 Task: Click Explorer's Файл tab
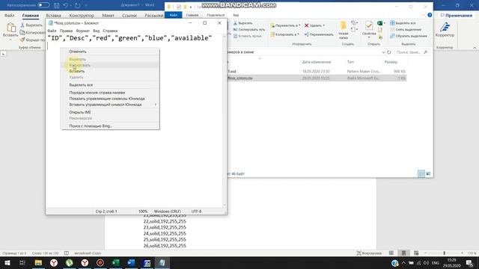pos(174,15)
